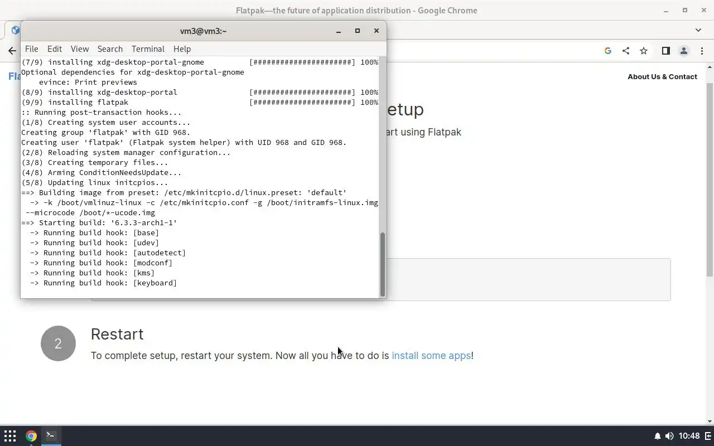This screenshot has height=446, width=714.
Task: Maximize the Chrome window
Action: pos(685,10)
